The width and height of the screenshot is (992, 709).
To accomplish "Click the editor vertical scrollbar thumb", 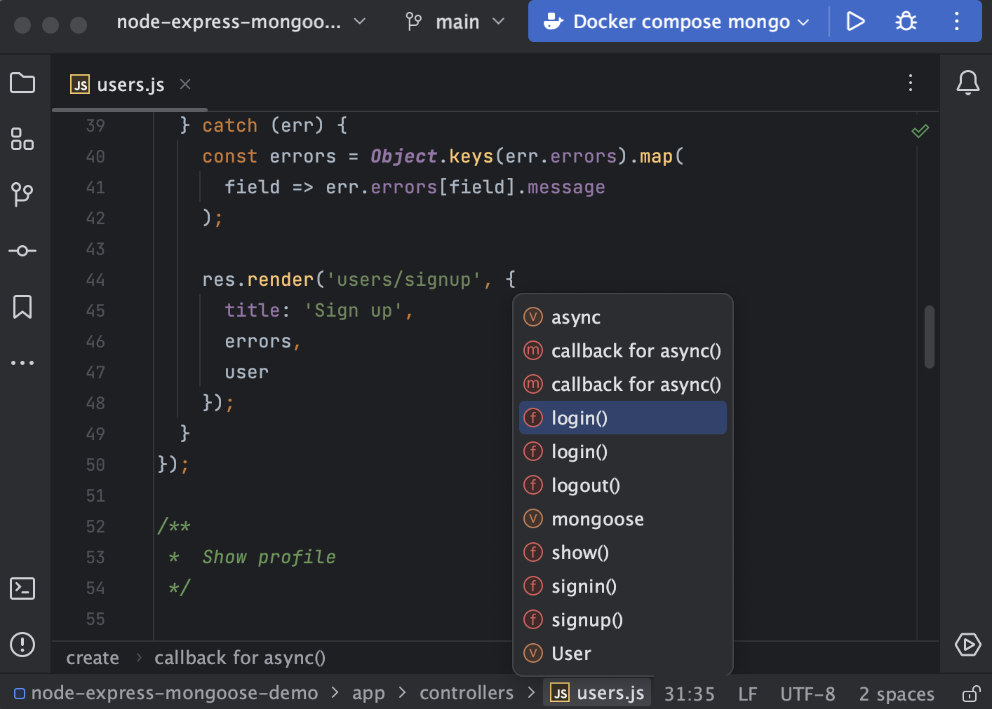I will 930,336.
